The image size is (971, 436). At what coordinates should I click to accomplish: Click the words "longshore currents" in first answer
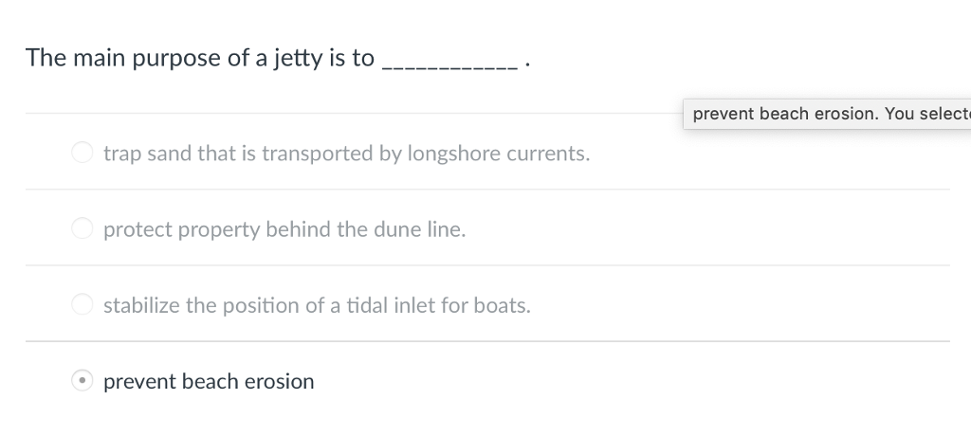pos(498,154)
